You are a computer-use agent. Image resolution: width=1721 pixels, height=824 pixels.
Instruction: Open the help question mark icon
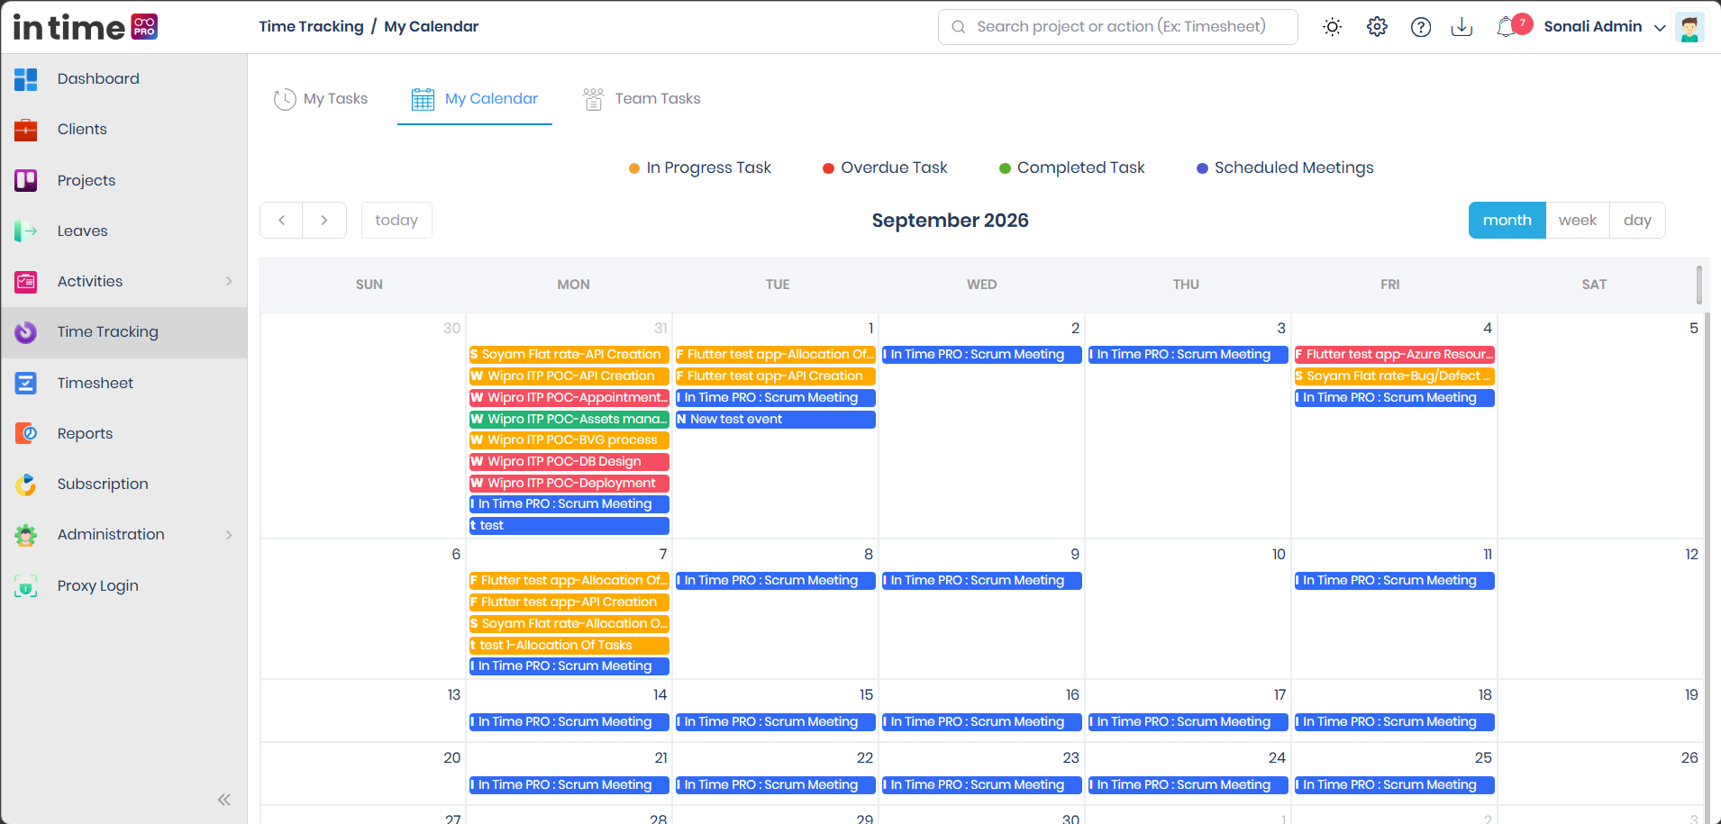1421,27
